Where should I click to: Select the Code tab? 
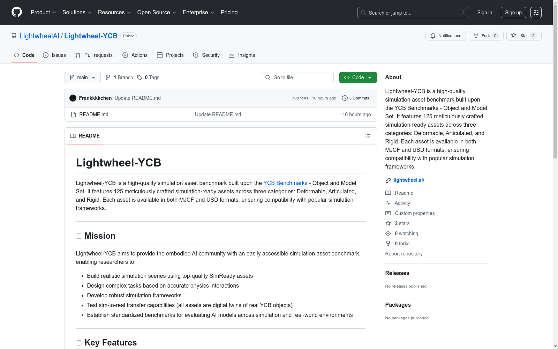tap(24, 55)
